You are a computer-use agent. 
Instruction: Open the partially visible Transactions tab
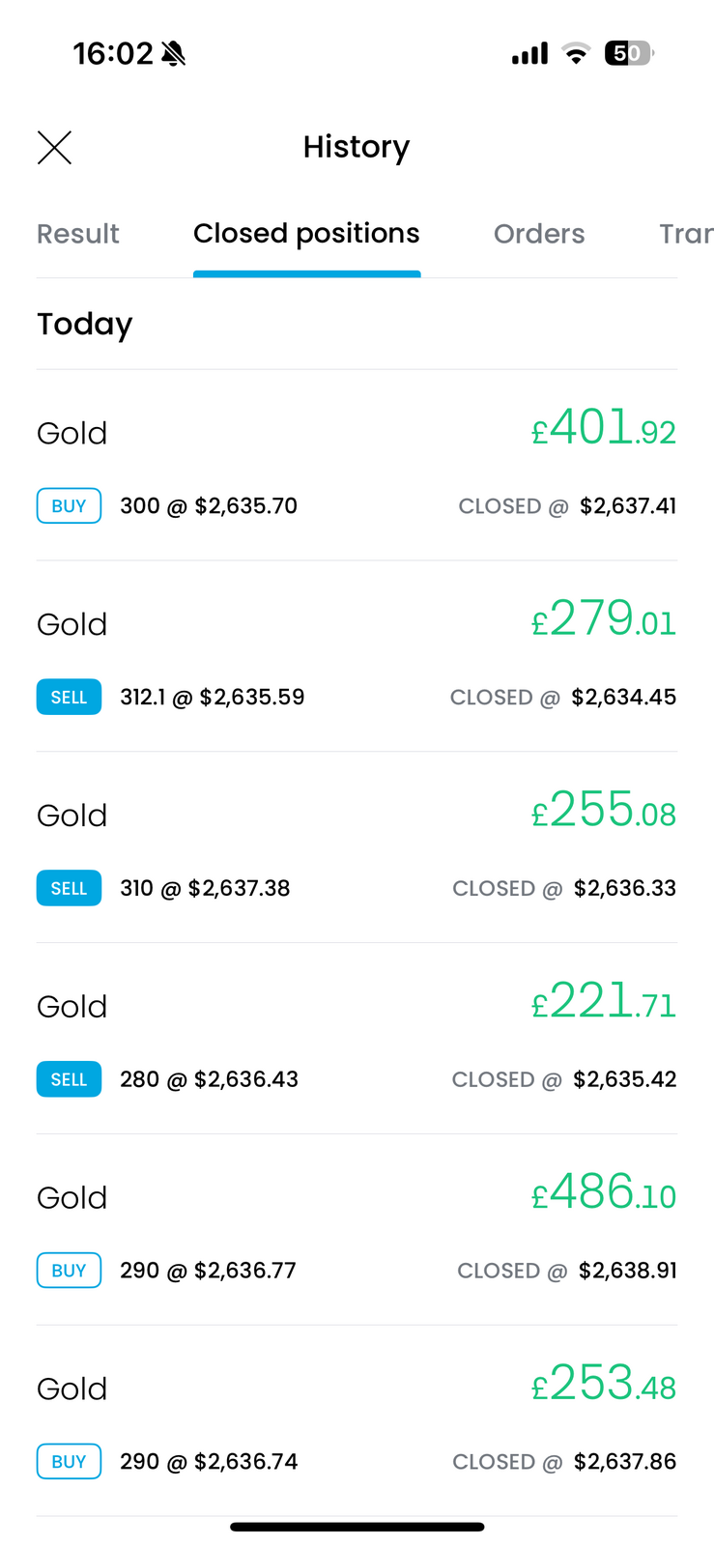[x=685, y=234]
